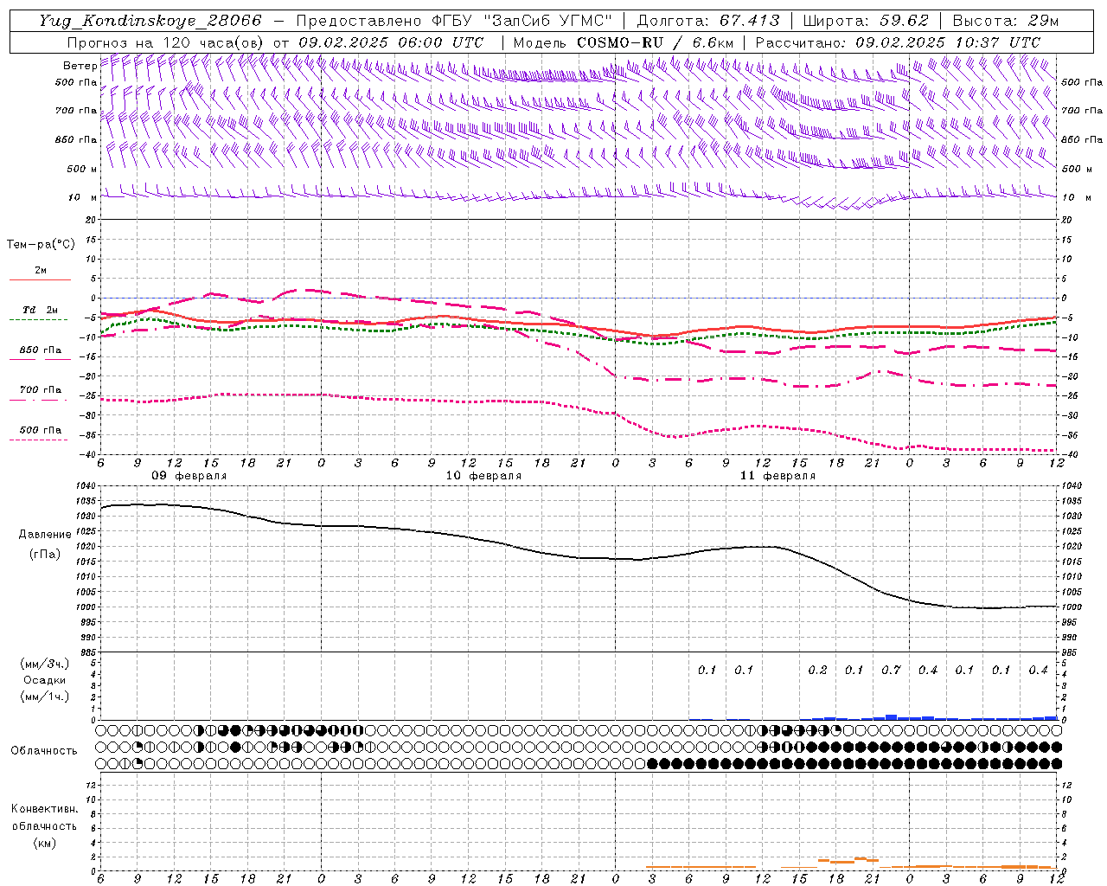Click the 0.7 precipitation value
The width and height of the screenshot is (1107, 886).
pos(891,671)
